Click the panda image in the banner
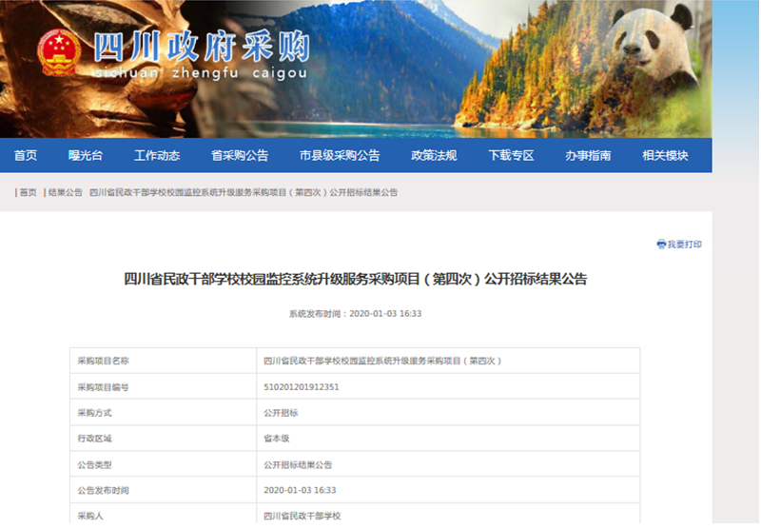761x529 pixels. 656,52
